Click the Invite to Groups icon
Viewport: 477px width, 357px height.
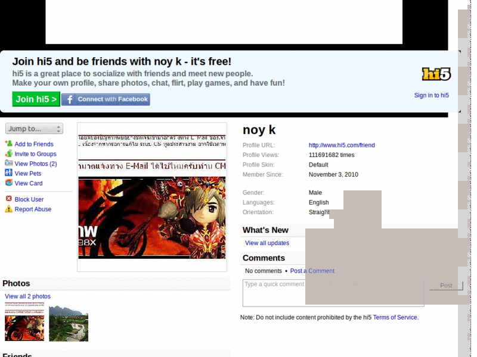pos(8,154)
